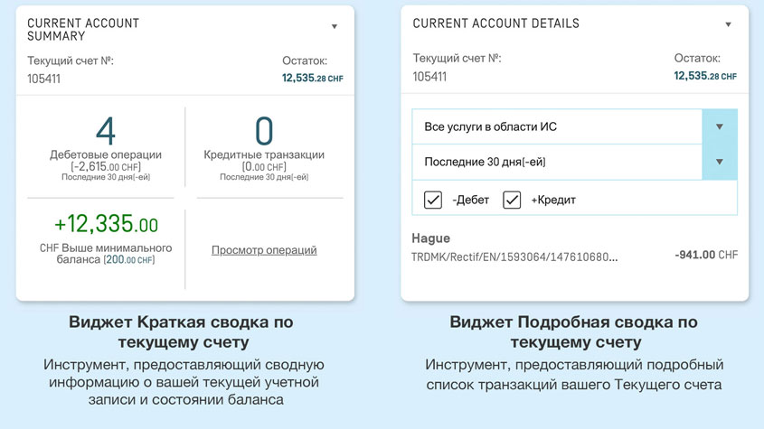Click the 'Current Account Summary' widget title
Screen dimensions: 764x429
(81, 30)
